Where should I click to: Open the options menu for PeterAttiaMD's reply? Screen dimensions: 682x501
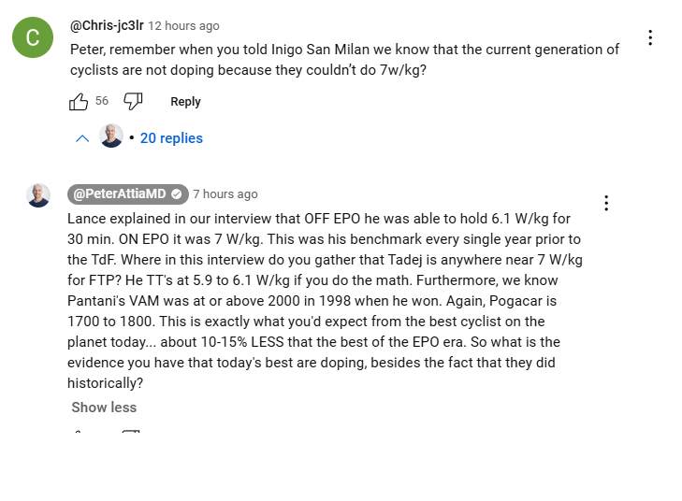(606, 203)
